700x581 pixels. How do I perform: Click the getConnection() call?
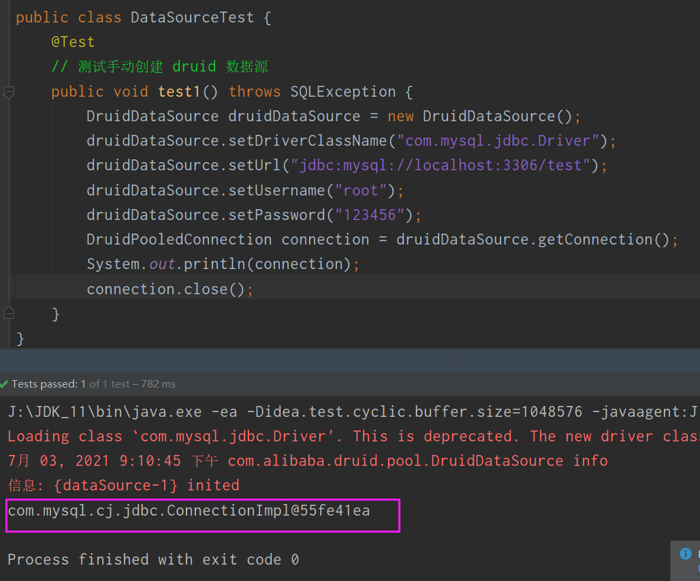[x=603, y=239]
